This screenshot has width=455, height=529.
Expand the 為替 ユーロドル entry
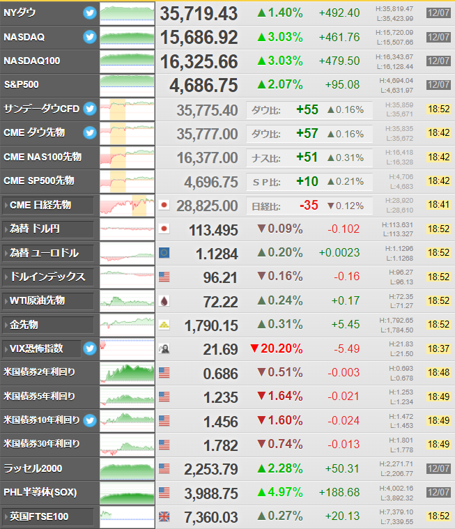(x=48, y=253)
